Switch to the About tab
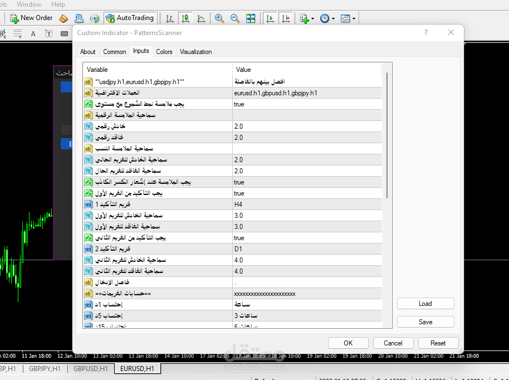 pos(87,52)
